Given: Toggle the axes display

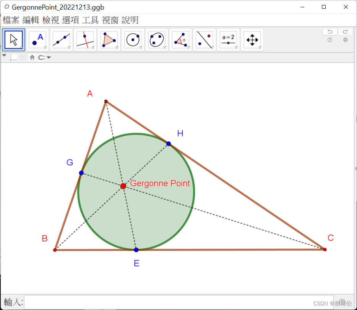Looking at the screenshot, I should click(x=13, y=57).
